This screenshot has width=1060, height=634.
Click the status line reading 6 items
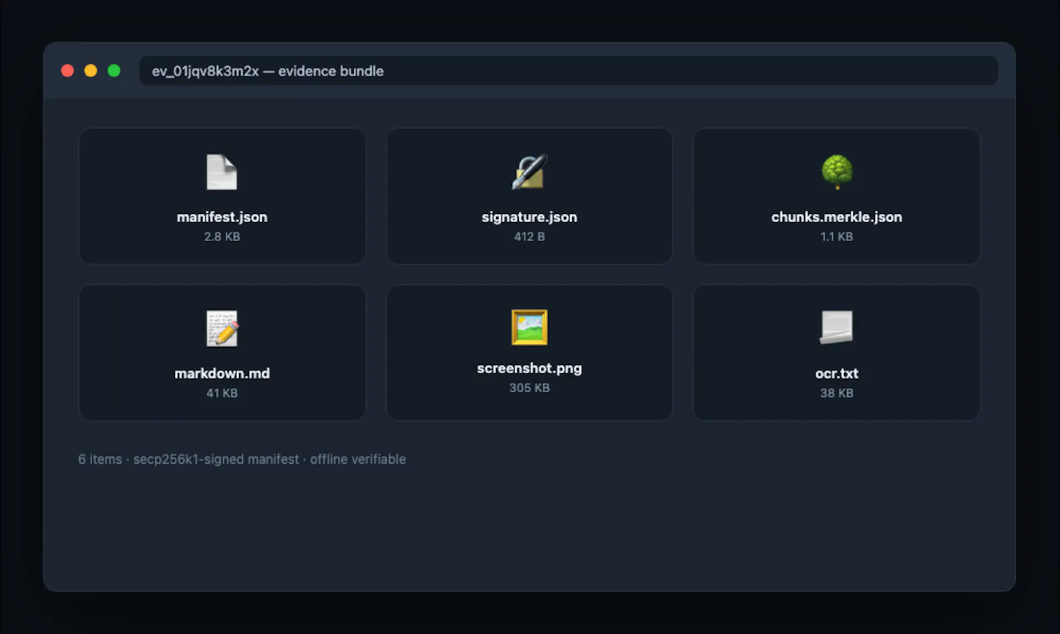[x=242, y=459]
